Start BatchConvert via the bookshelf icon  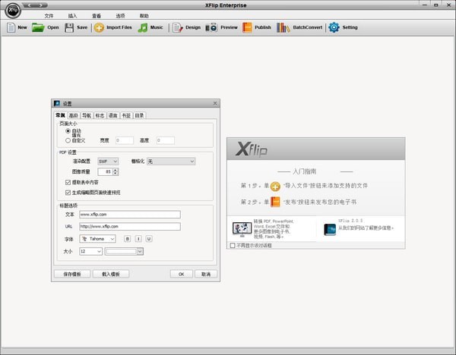[x=283, y=27]
